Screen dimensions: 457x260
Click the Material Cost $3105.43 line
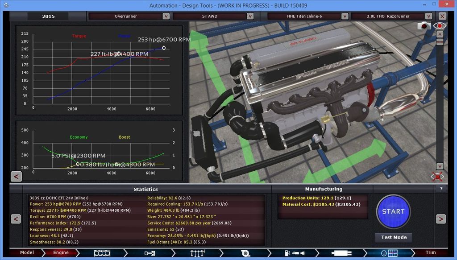[x=321, y=204]
